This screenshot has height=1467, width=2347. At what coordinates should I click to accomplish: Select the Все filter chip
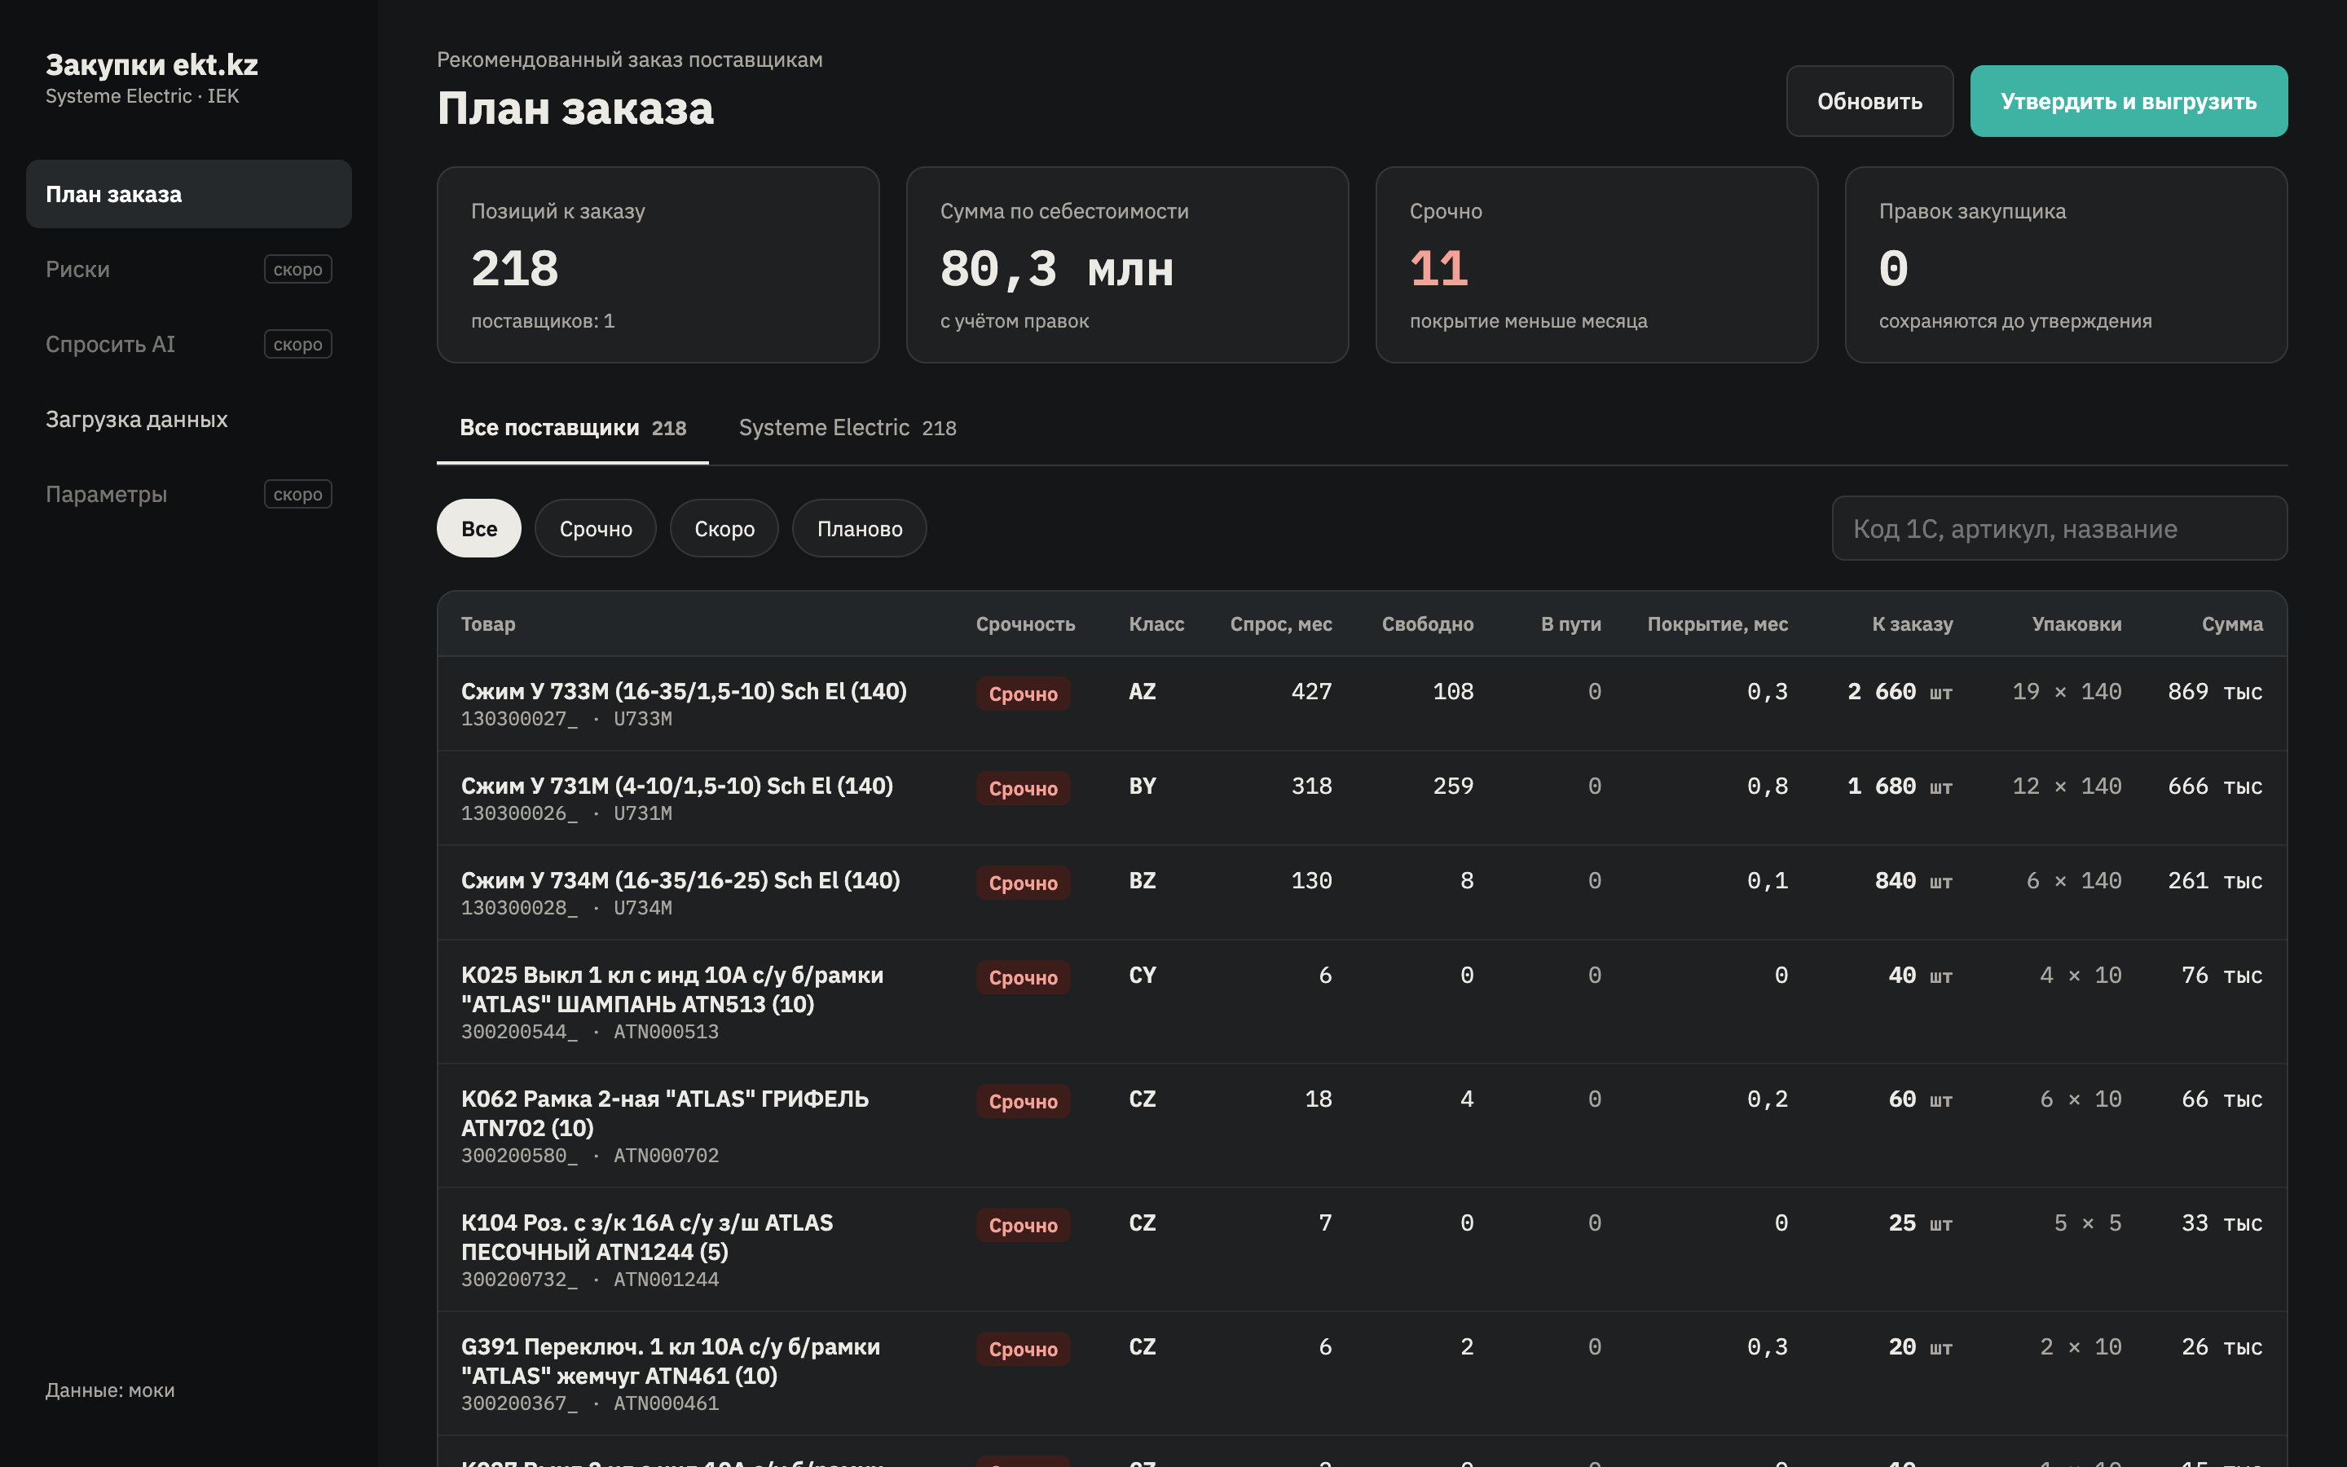479,529
